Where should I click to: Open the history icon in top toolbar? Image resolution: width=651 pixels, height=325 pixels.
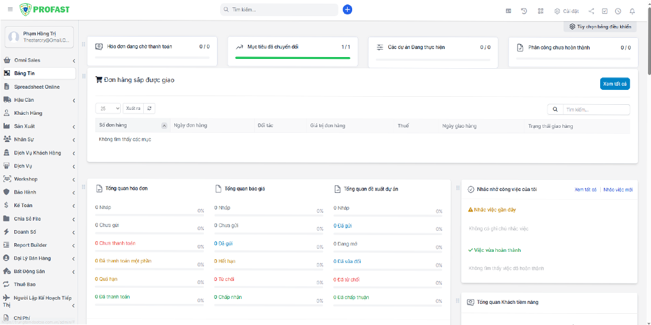coord(524,11)
